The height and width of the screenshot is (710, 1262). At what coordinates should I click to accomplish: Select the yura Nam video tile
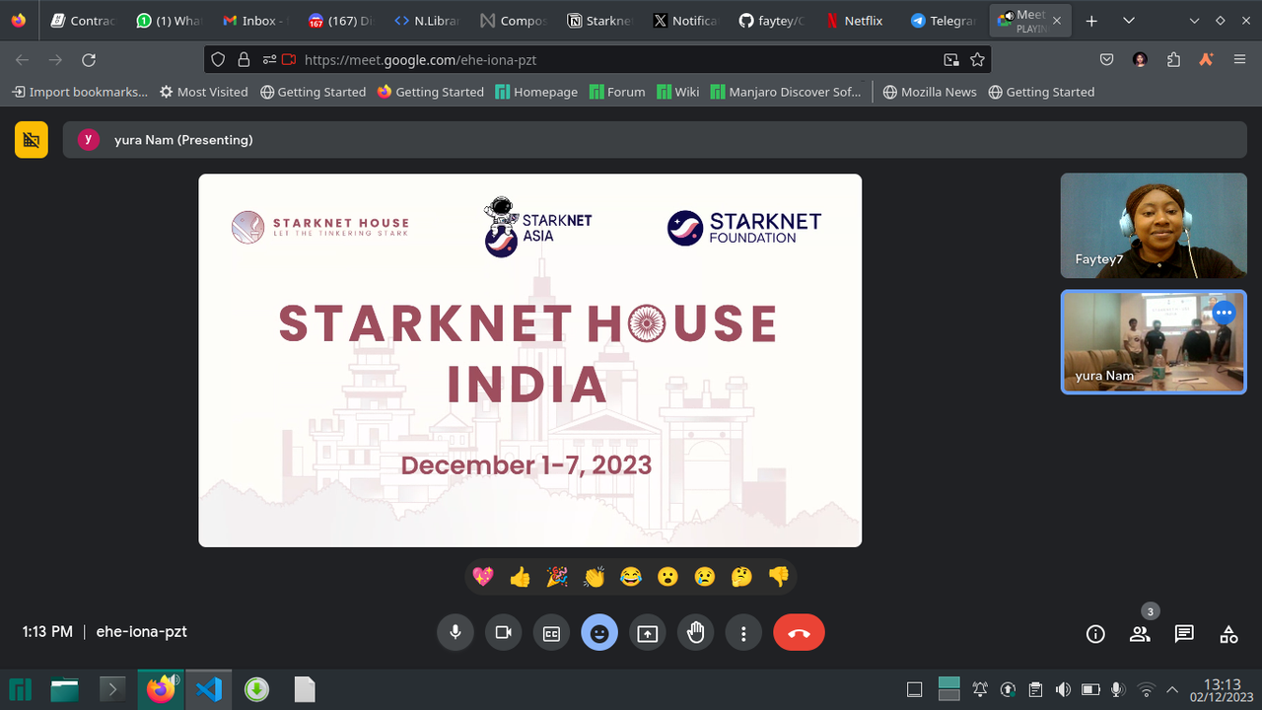point(1154,341)
